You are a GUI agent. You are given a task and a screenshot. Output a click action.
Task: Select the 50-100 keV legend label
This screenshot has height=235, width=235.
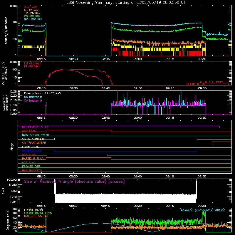point(33,19)
